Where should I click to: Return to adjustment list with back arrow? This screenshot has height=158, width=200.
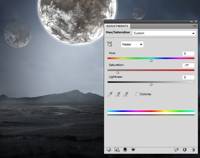(x=108, y=150)
